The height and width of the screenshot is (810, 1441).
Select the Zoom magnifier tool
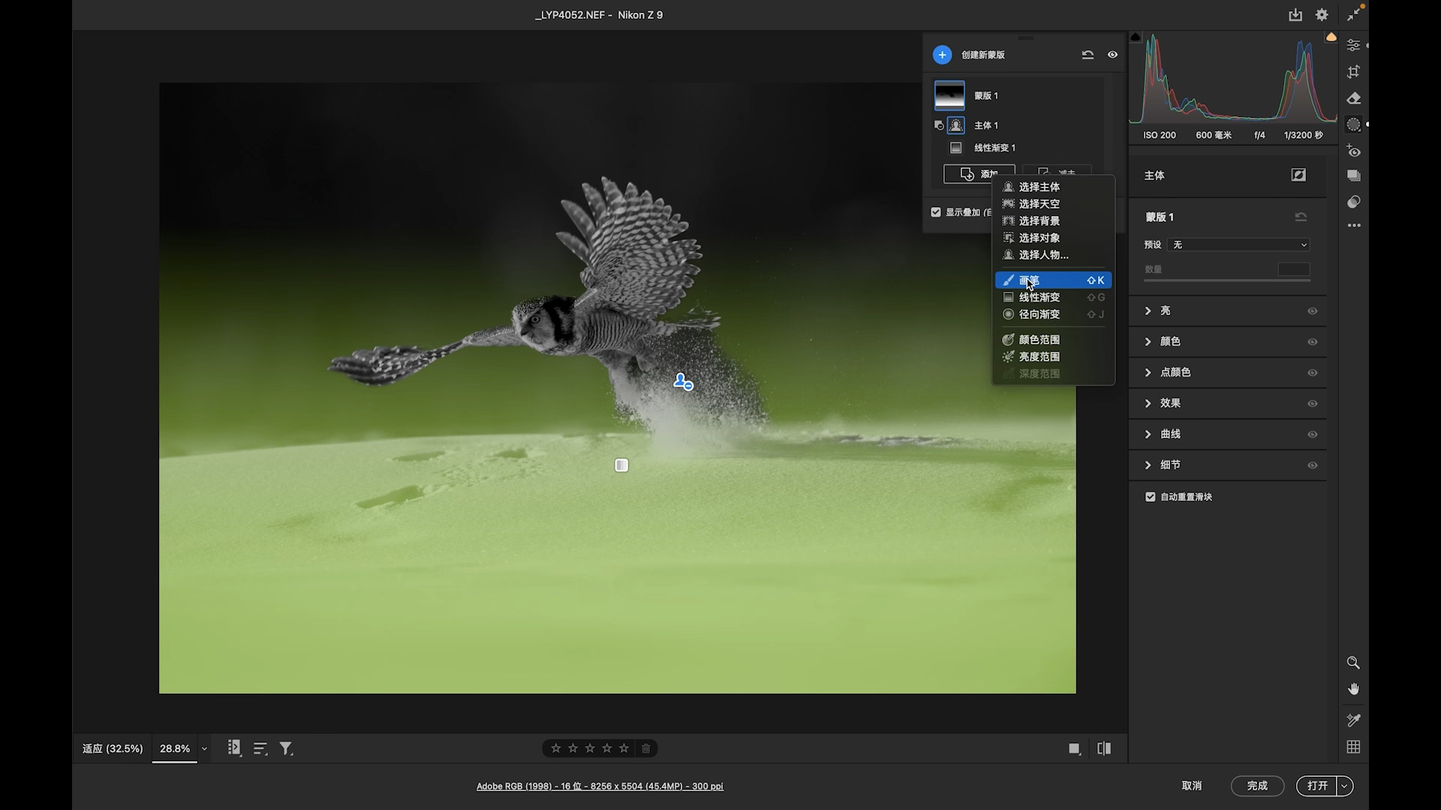tap(1353, 662)
